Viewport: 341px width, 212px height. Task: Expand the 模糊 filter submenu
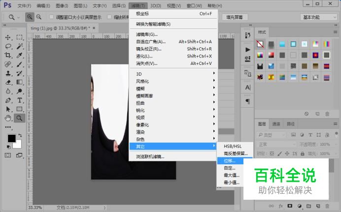(x=173, y=89)
